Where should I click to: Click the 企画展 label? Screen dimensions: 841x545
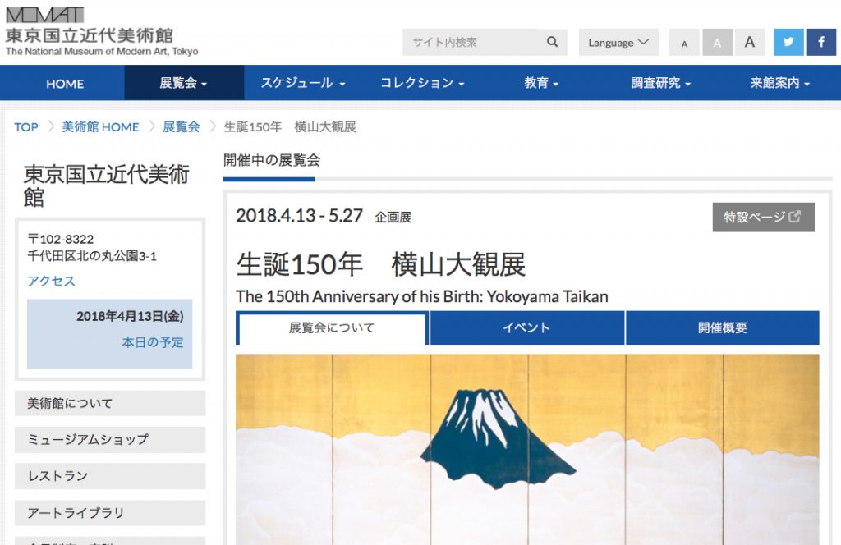tap(393, 217)
